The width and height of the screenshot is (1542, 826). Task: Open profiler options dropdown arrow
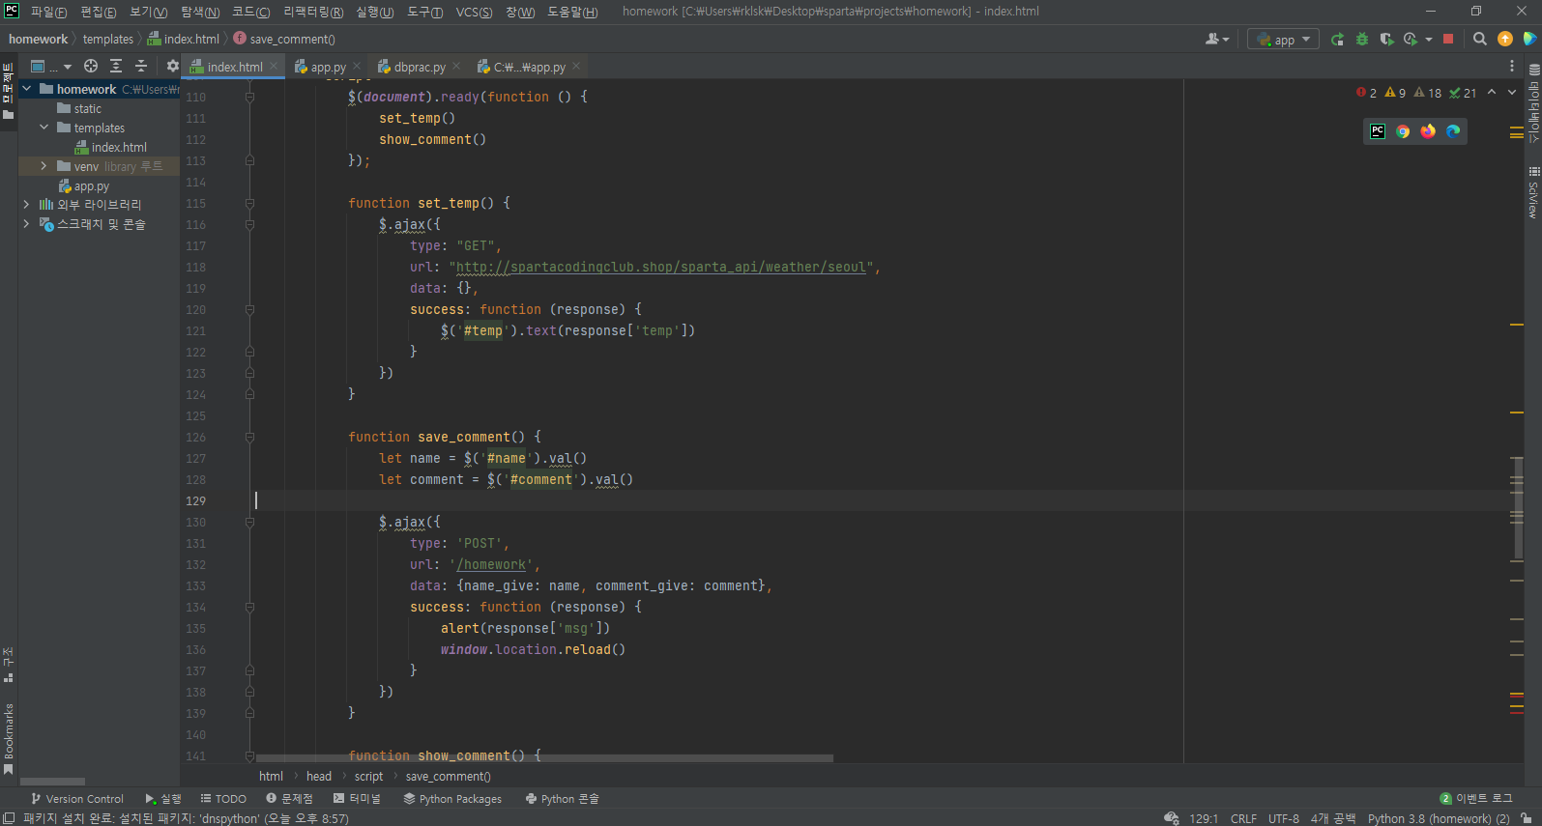[x=1429, y=40]
